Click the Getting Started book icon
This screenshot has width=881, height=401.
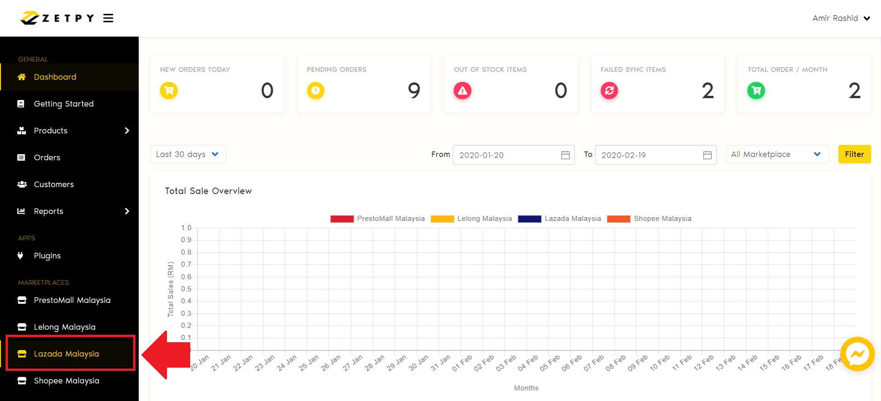pyautogui.click(x=21, y=104)
